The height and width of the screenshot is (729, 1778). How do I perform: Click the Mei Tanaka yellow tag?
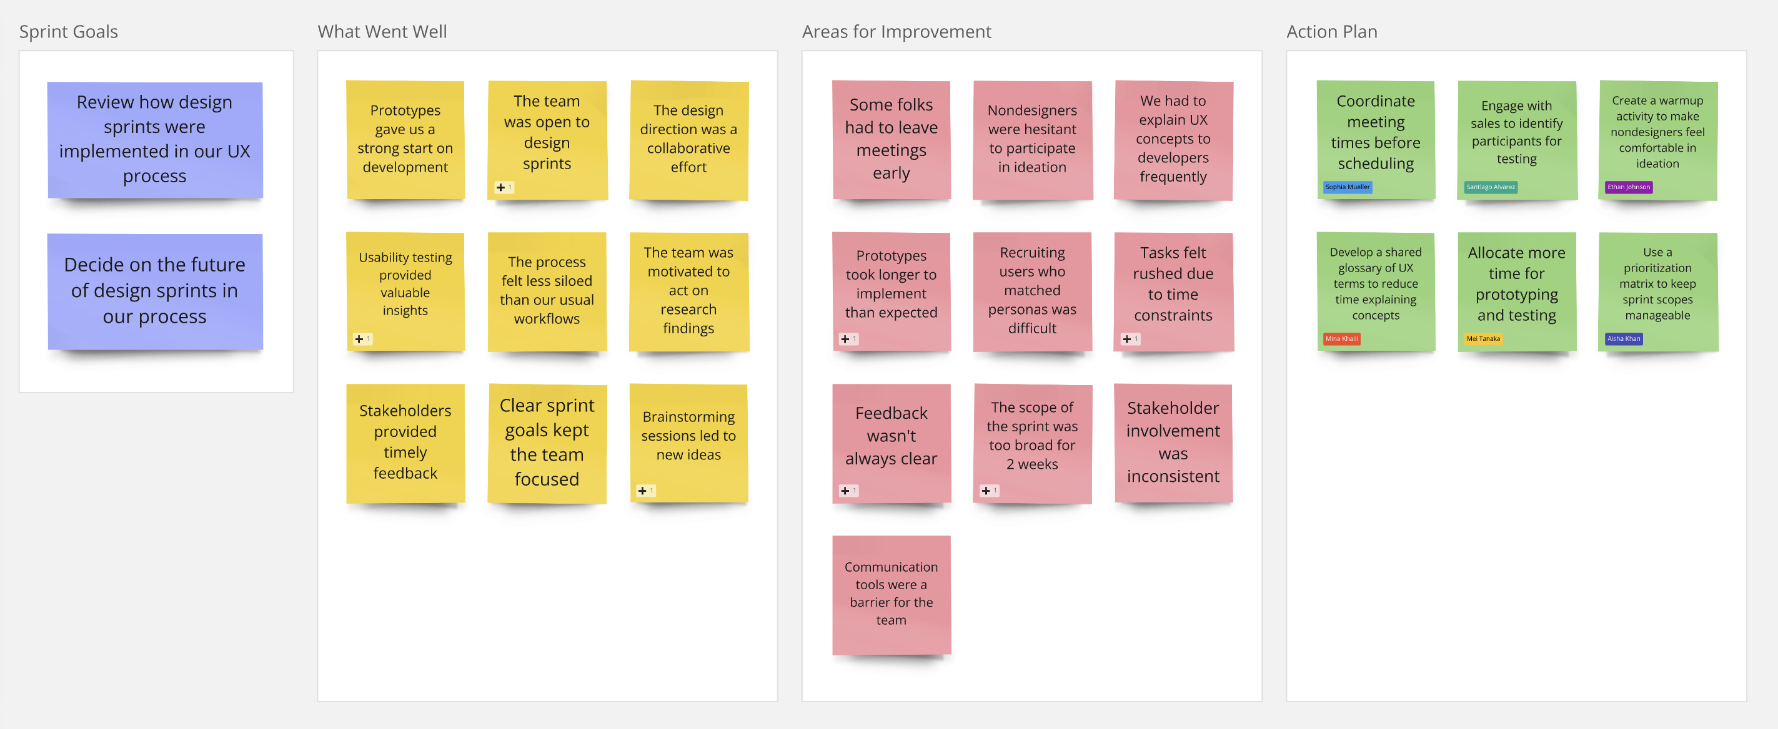click(1482, 339)
